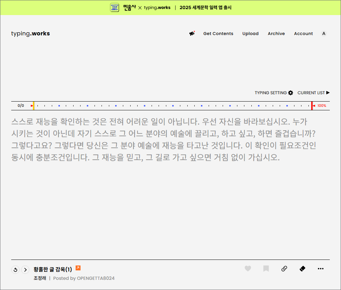
Task: Click the eraser icon
Action: (x=302, y=269)
